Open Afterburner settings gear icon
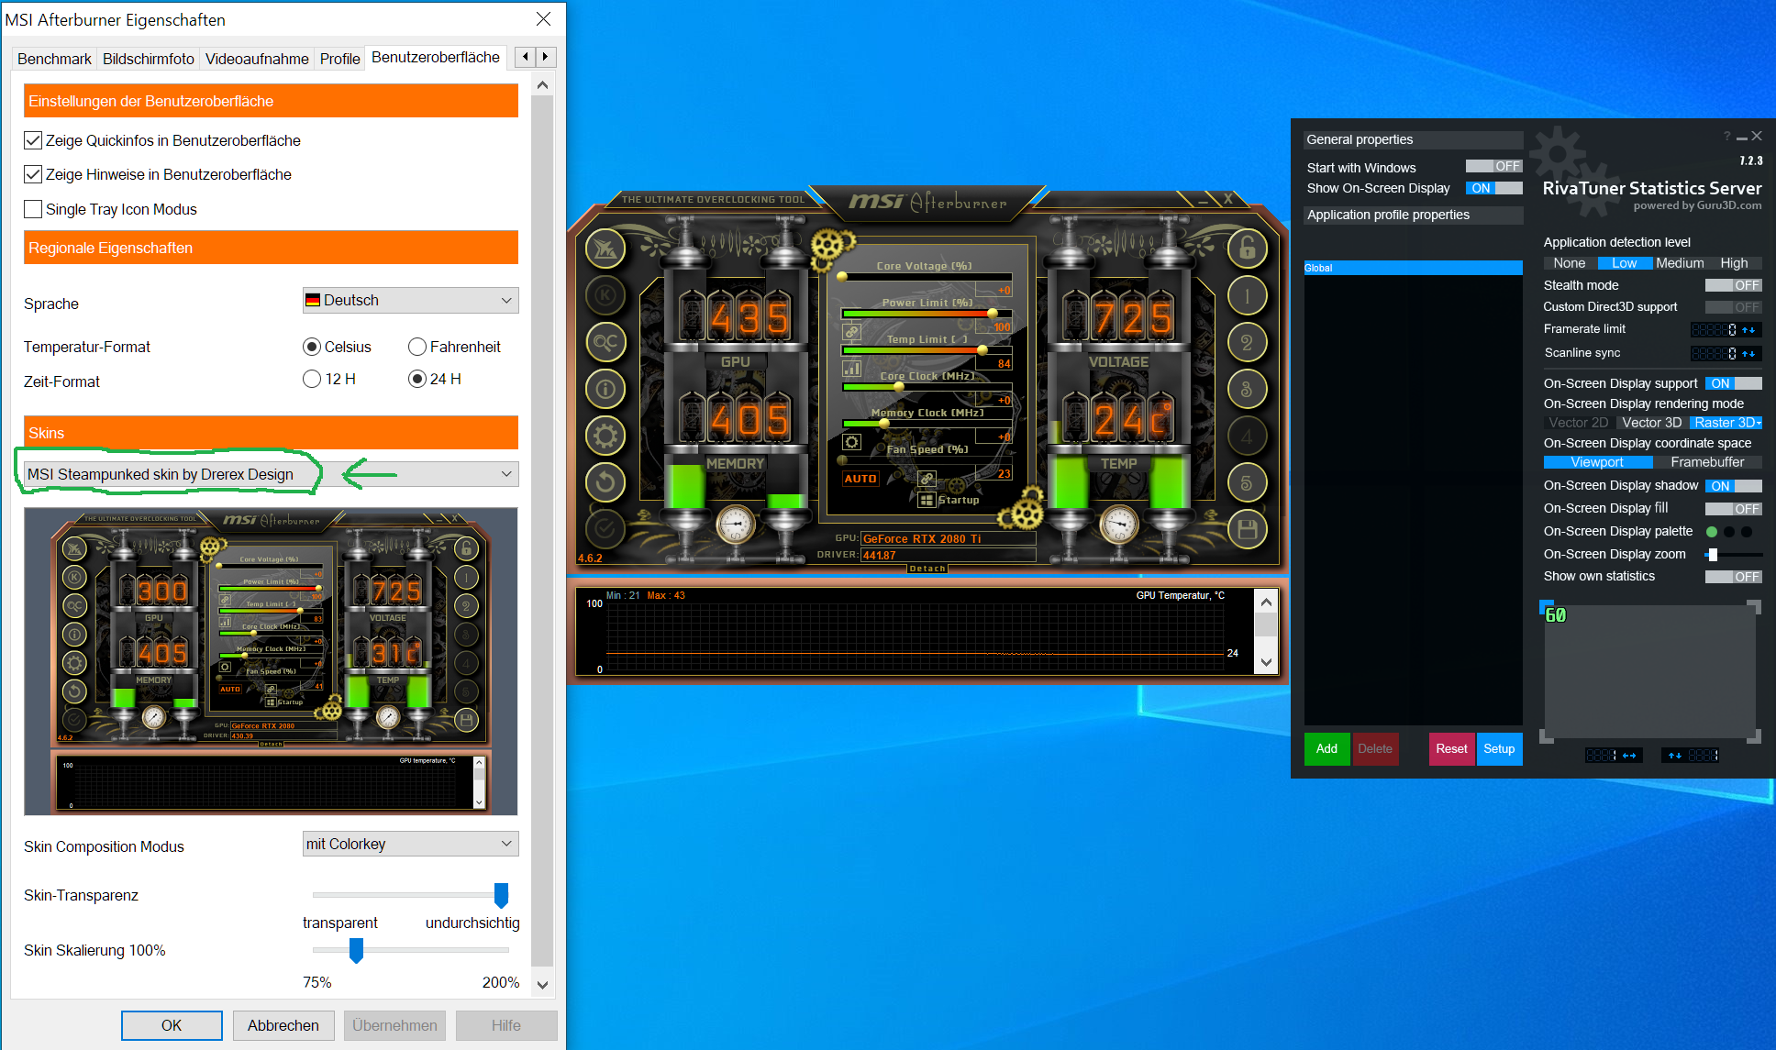 tap(605, 436)
